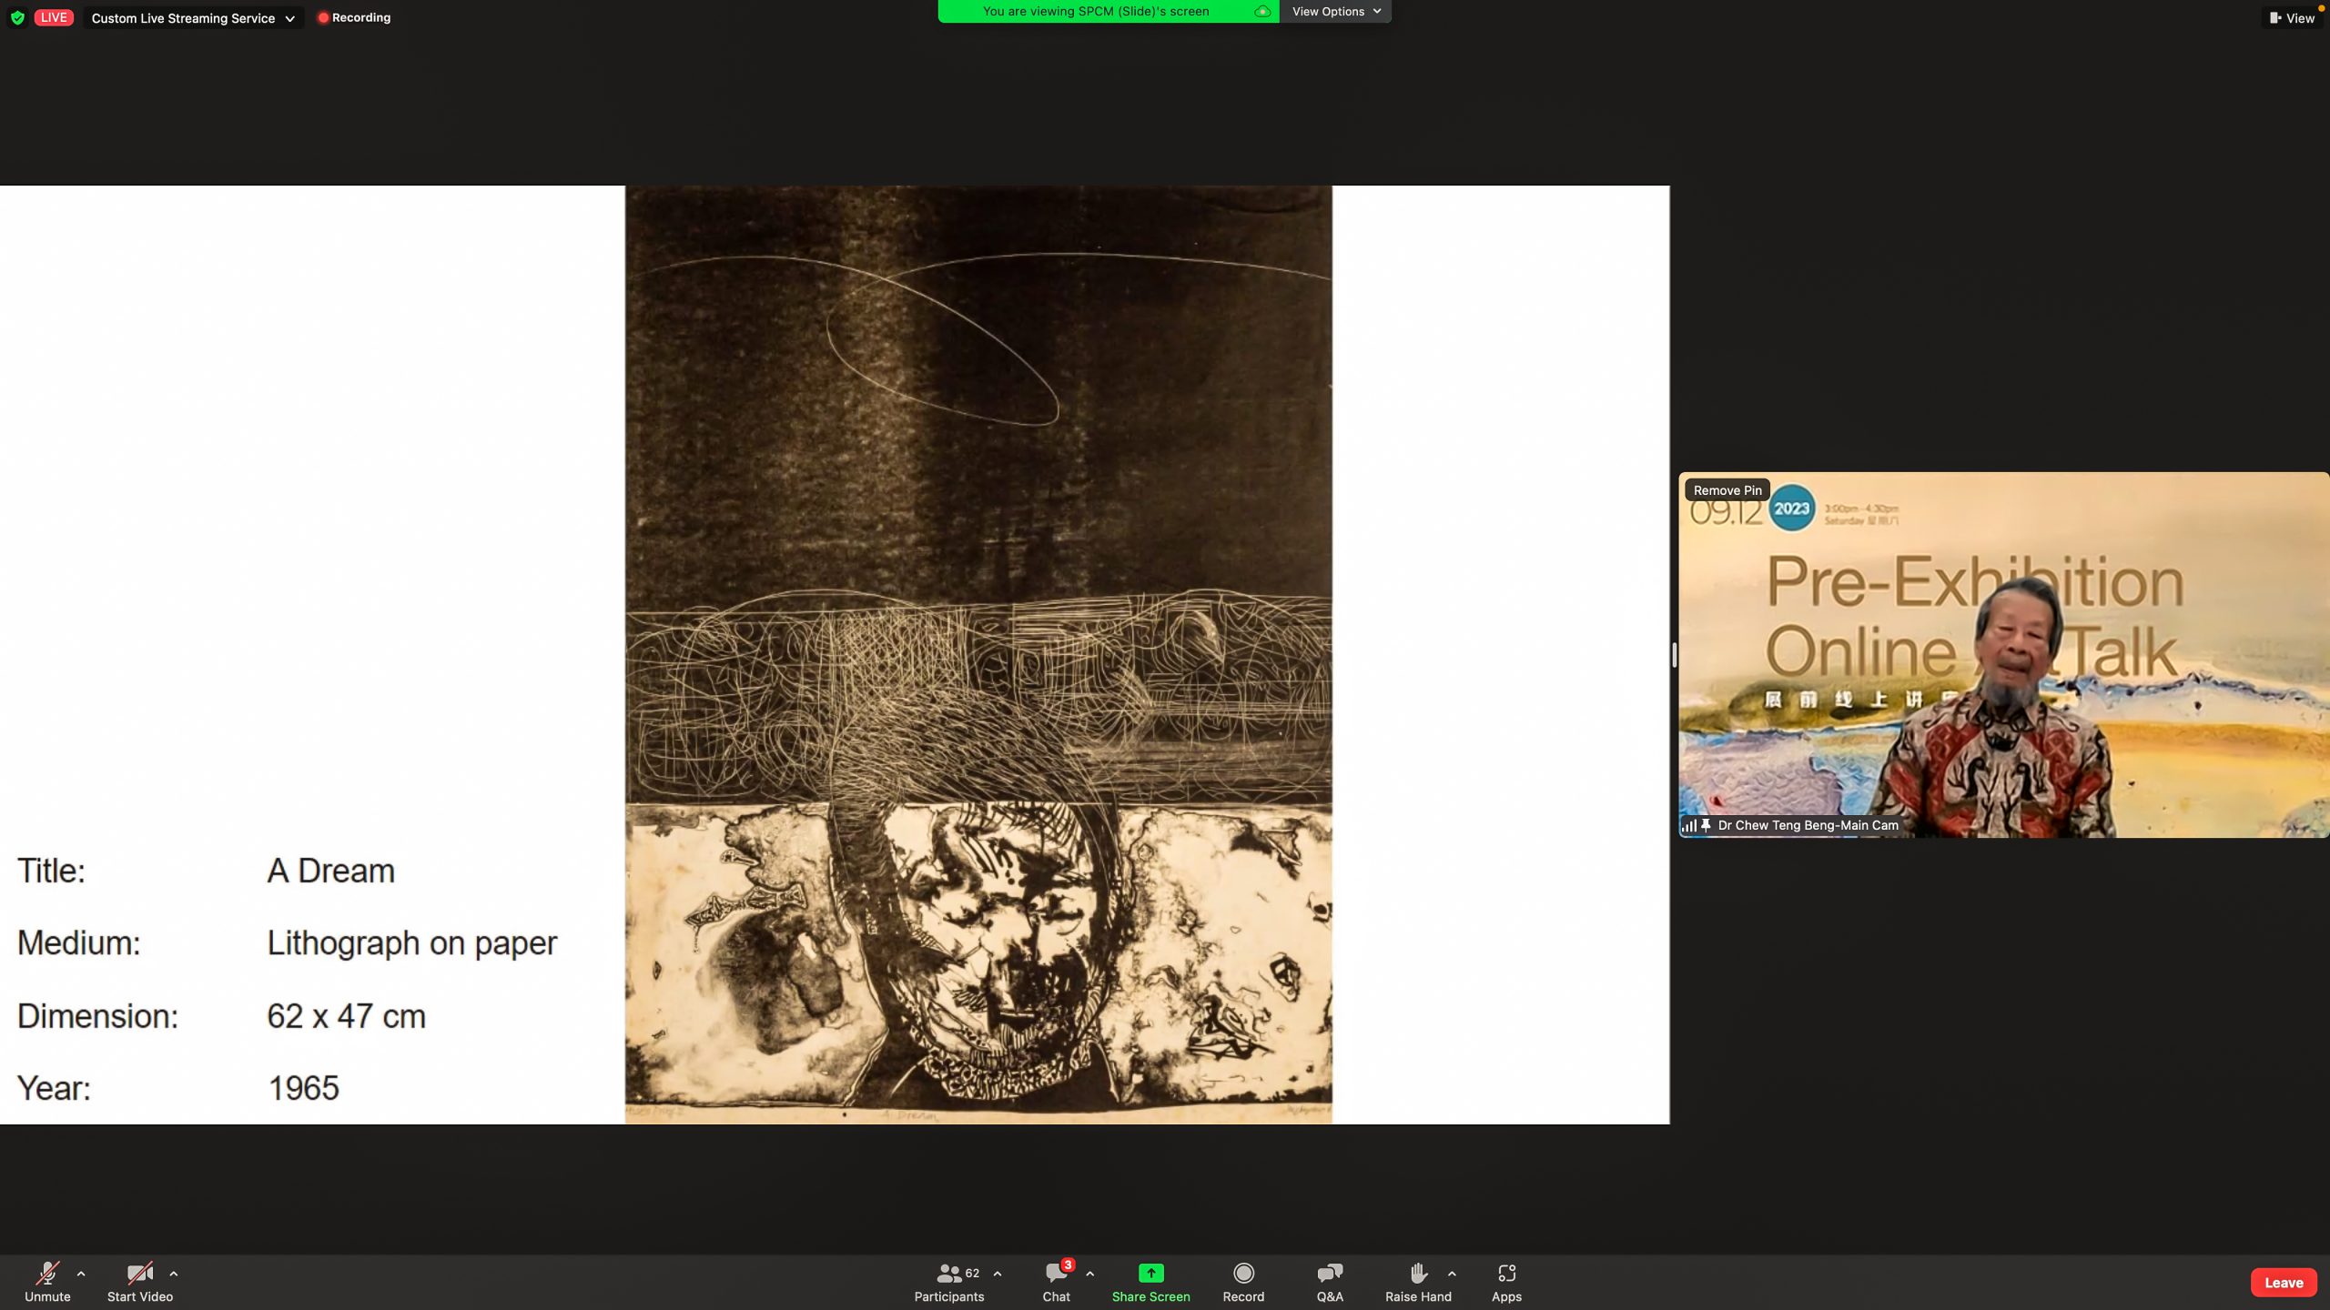Click the LIVE streaming badge
The image size is (2330, 1310).
click(x=54, y=17)
